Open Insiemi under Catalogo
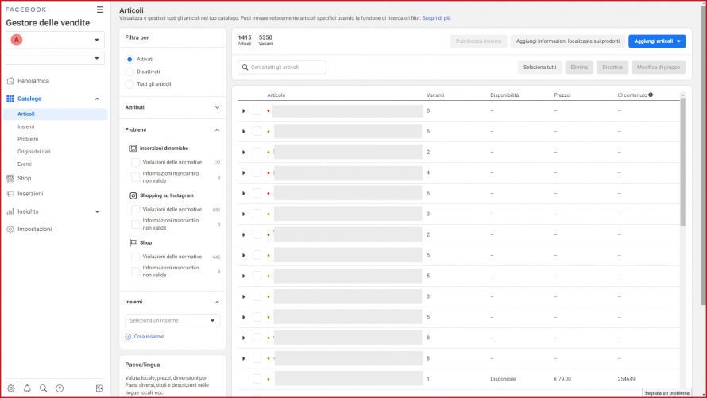 click(x=26, y=126)
